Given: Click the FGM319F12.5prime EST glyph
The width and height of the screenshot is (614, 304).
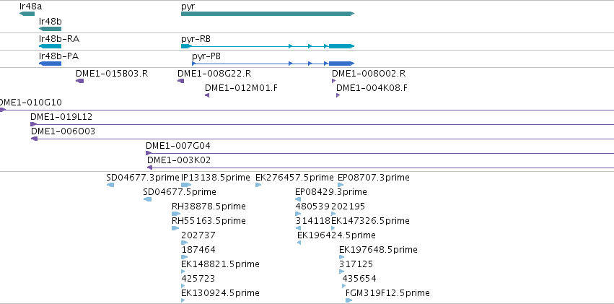Looking at the screenshot, I should click(349, 300).
